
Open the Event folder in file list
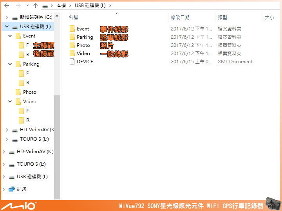click(83, 29)
